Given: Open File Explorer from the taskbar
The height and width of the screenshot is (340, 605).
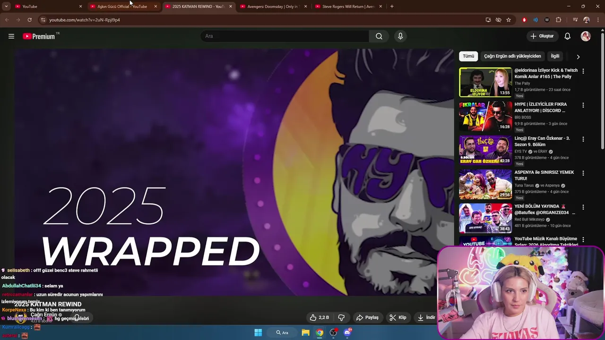Looking at the screenshot, I should click(306, 332).
